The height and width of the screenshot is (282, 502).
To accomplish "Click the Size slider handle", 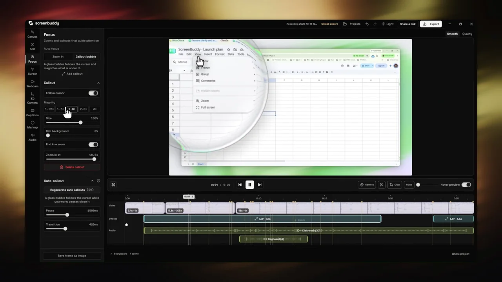I will tap(80, 123).
